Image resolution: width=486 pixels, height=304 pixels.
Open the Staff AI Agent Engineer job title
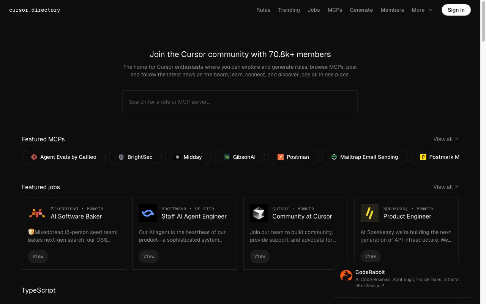click(x=194, y=217)
